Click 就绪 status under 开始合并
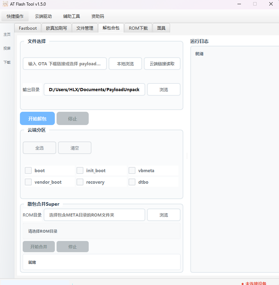The height and width of the screenshot is (285, 279). pos(32,262)
